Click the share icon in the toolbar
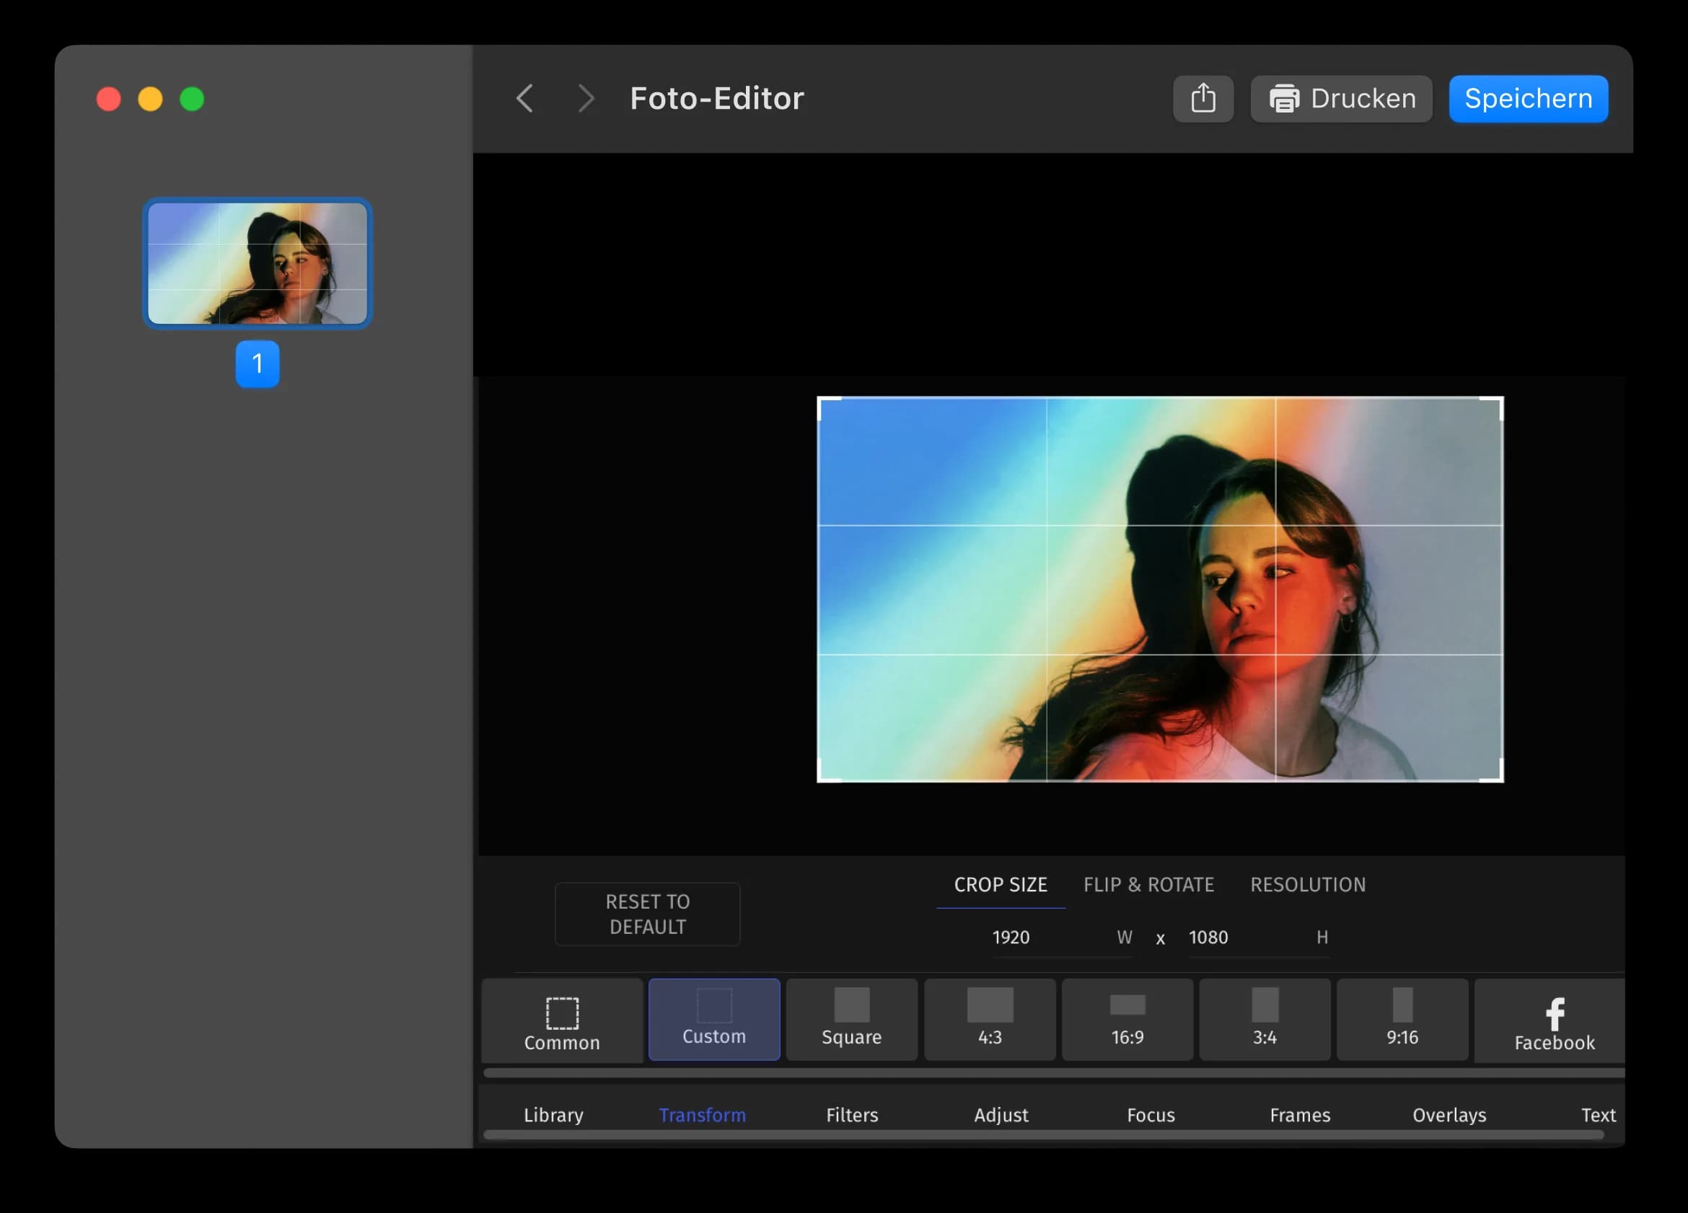The image size is (1688, 1213). (x=1203, y=98)
